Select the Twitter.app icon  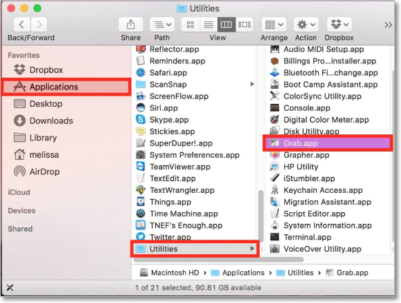click(140, 237)
